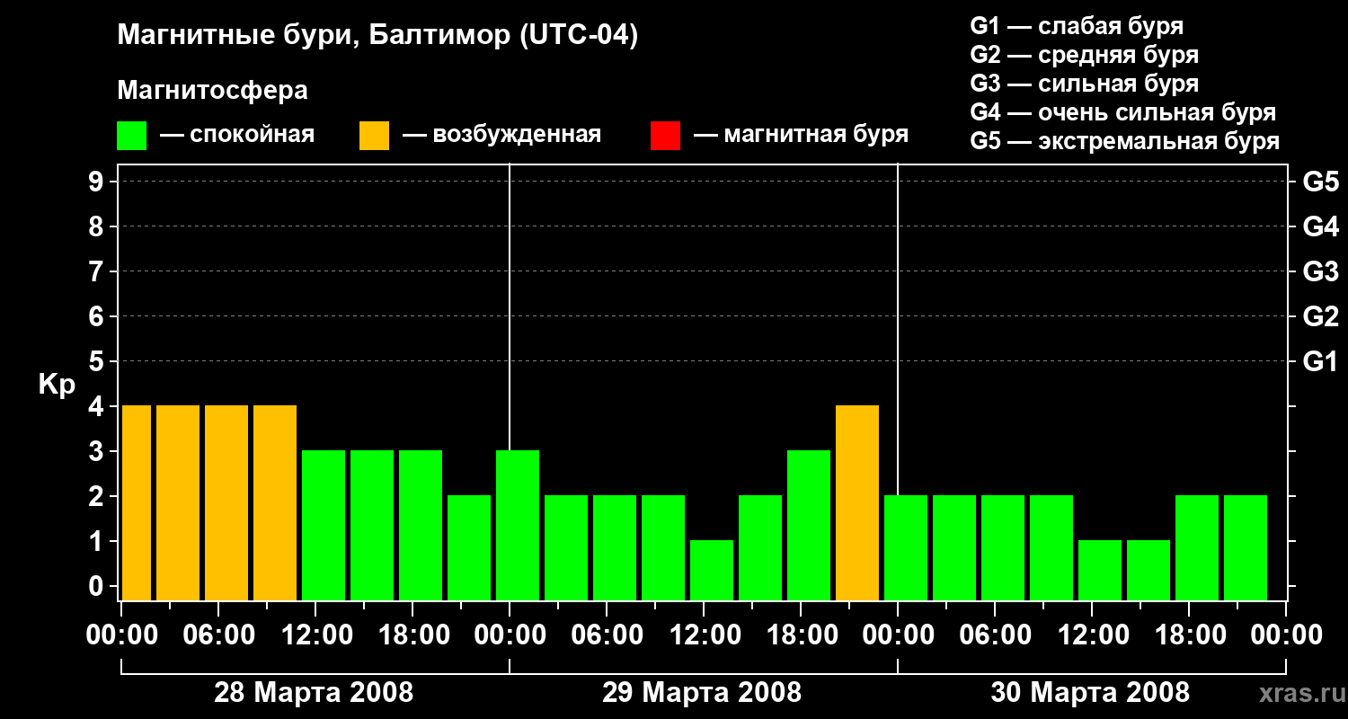Click the green 'спокойная' legend swatch
This screenshot has width=1348, height=719.
tap(132, 136)
